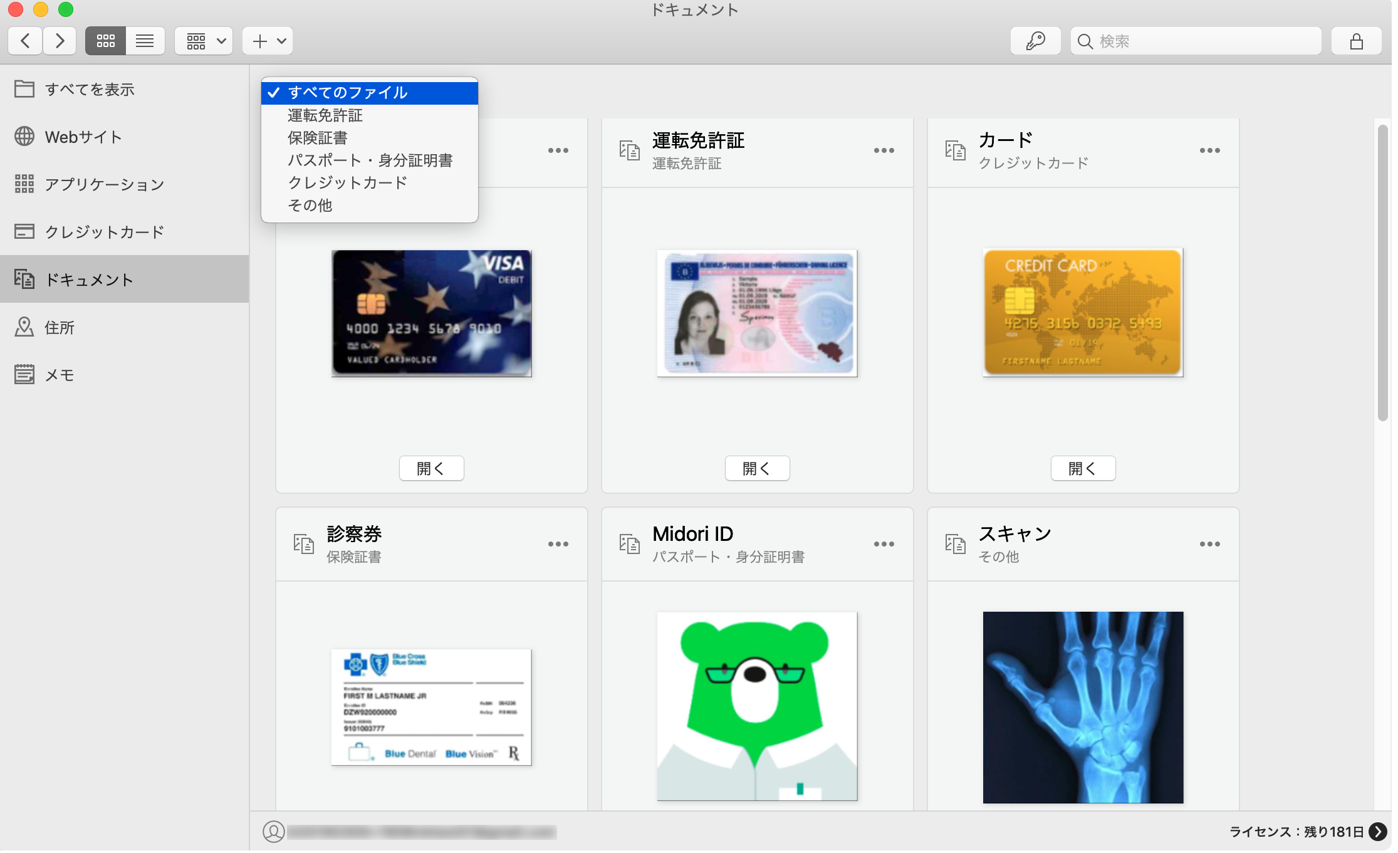Switch to list view
Image resolution: width=1398 pixels, height=853 pixels.
[x=145, y=41]
